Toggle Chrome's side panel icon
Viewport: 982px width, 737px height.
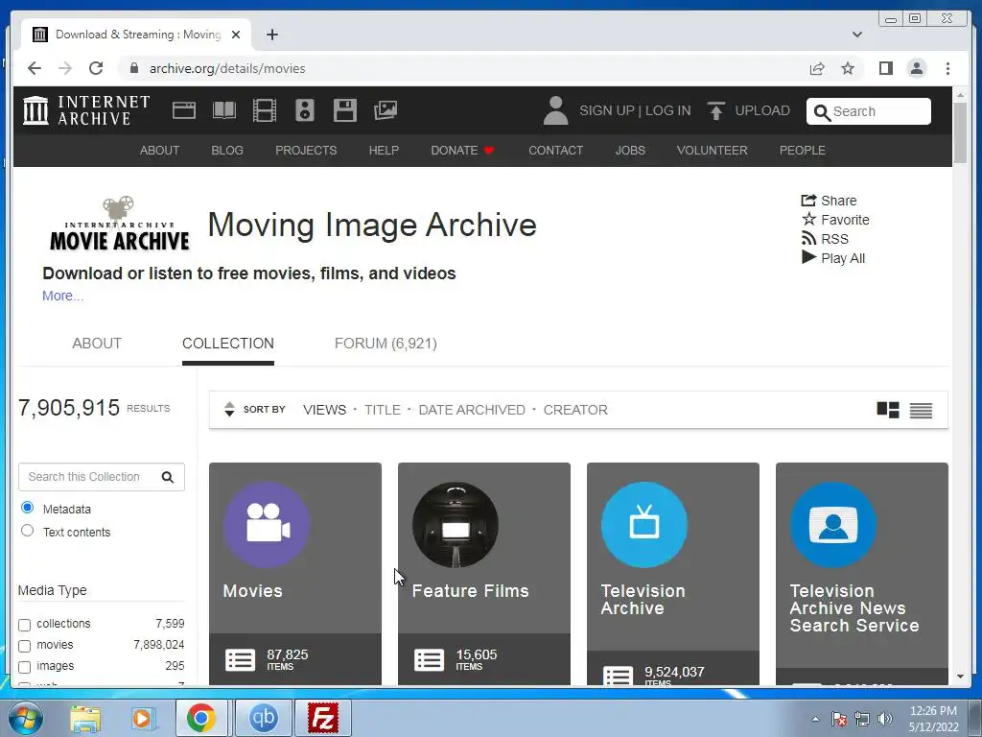click(885, 68)
